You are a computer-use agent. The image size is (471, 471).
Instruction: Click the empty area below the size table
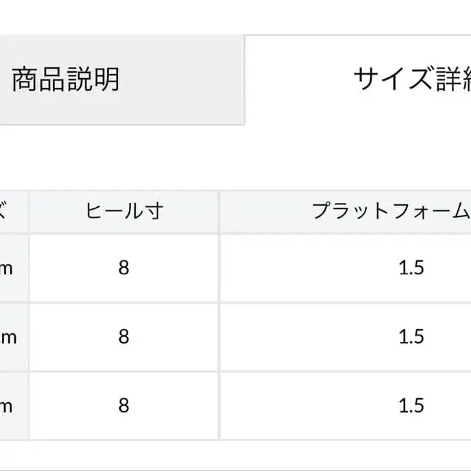tap(233, 455)
